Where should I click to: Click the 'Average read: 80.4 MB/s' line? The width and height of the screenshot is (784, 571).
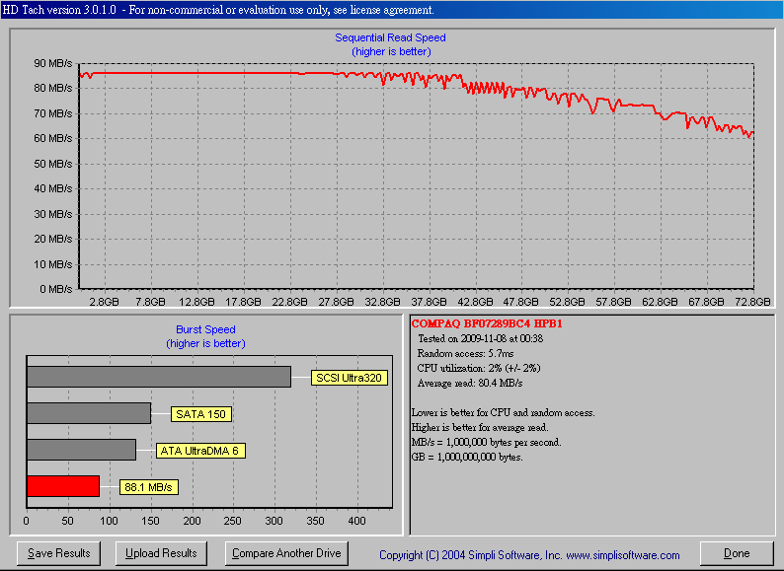coord(469,384)
